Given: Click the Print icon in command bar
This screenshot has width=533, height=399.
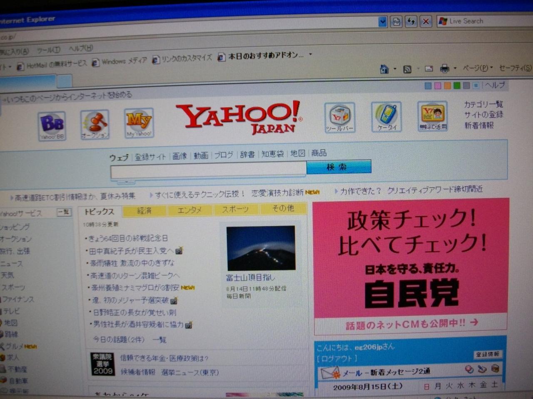Looking at the screenshot, I should [x=445, y=69].
